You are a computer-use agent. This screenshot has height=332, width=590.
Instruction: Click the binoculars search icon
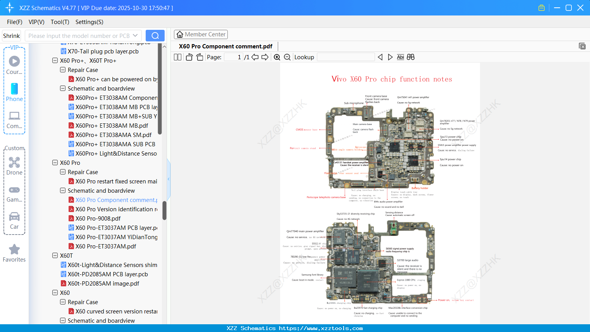click(x=411, y=57)
